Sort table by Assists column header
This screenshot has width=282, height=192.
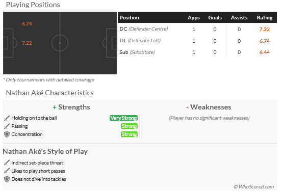[239, 18]
